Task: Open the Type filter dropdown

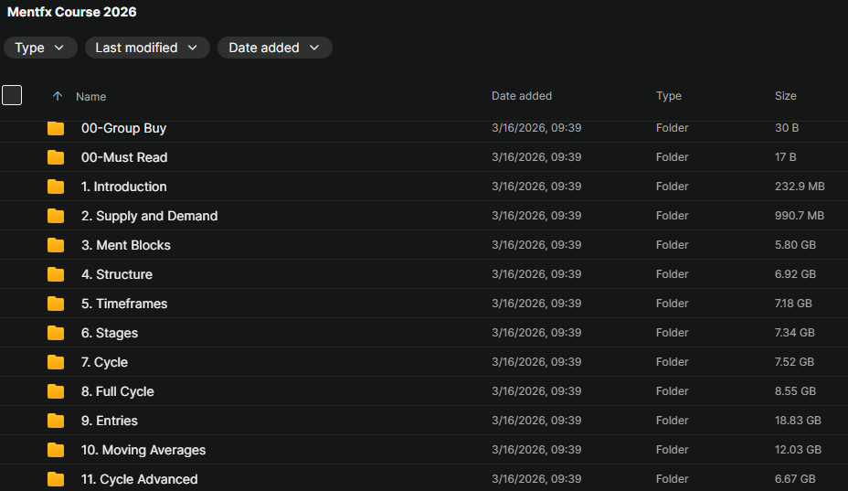Action: coord(40,48)
